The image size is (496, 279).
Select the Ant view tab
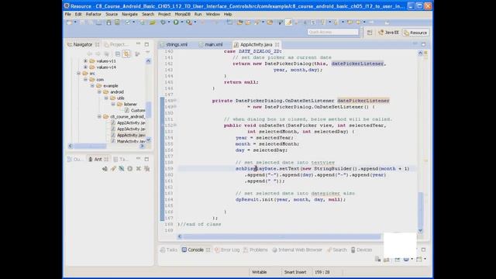(98, 159)
